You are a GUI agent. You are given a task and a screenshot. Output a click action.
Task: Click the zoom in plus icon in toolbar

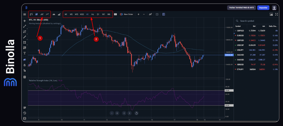pyautogui.click(x=138, y=14)
